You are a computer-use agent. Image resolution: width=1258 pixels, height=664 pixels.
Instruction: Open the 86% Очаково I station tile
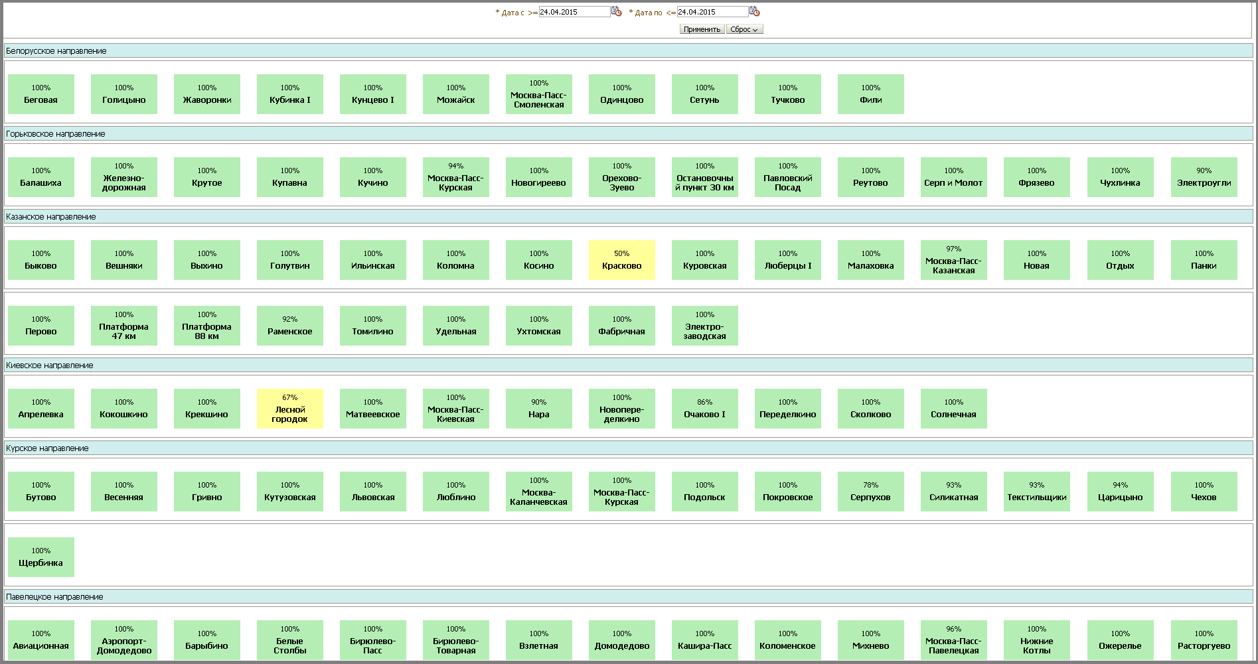(x=705, y=409)
